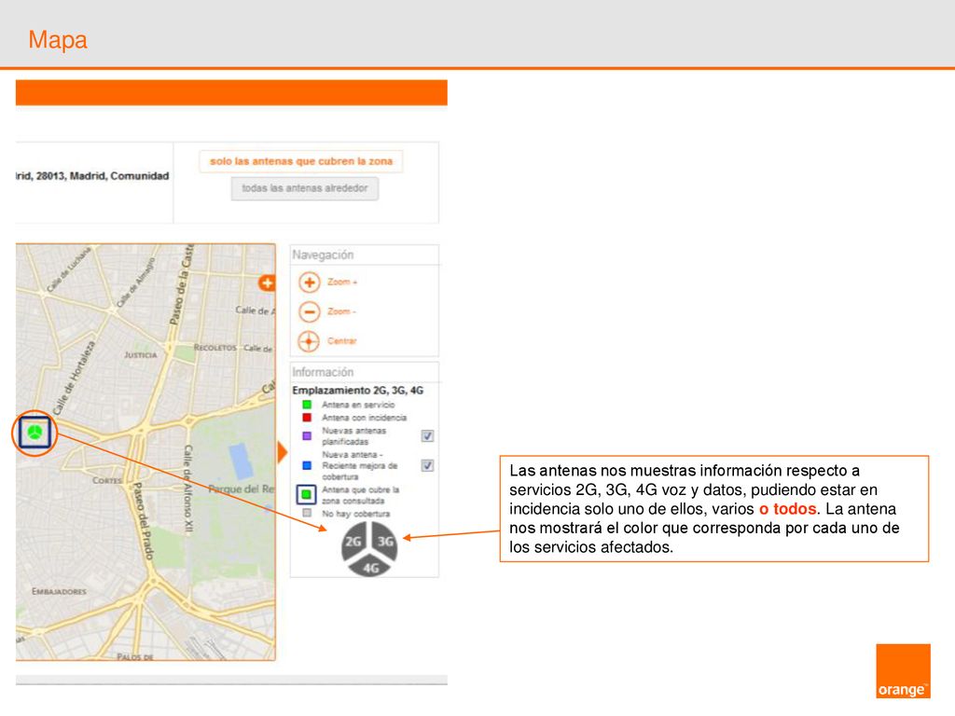Click the 'Información' panel header
The image size is (955, 716).
coord(323,372)
